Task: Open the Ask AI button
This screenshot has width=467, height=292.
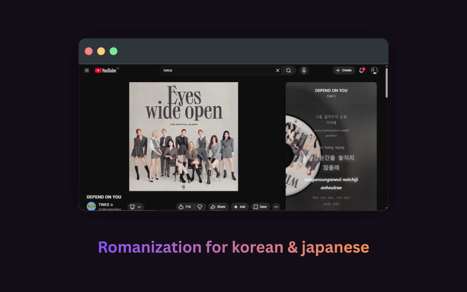Action: [x=240, y=207]
